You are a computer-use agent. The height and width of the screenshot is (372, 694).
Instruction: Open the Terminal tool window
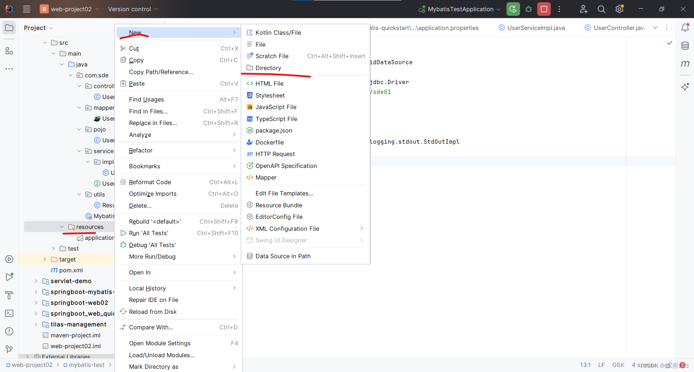tap(9, 313)
